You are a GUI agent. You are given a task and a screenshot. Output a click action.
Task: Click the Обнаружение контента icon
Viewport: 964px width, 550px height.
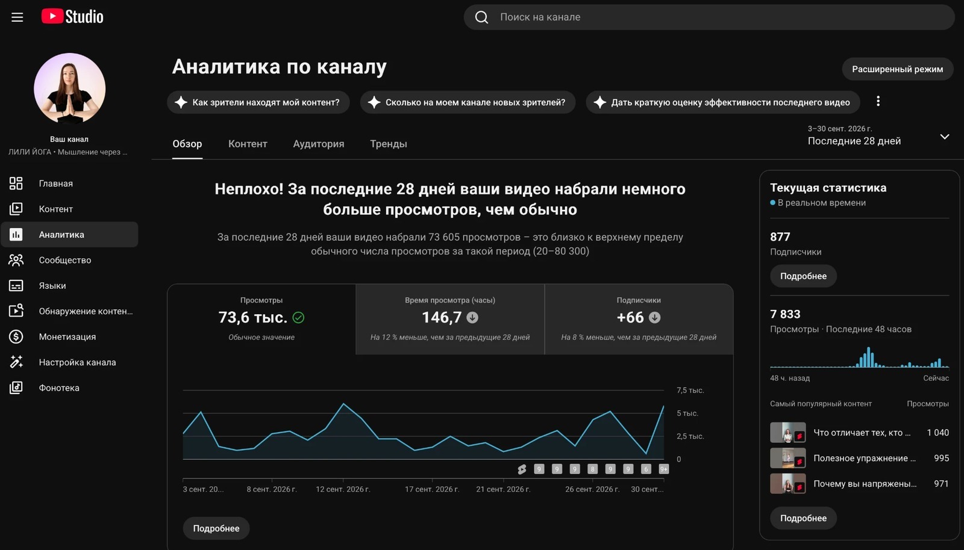point(16,311)
